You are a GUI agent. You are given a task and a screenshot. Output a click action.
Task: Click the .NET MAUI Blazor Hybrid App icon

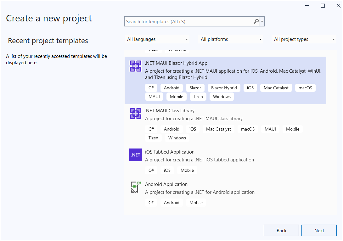pyautogui.click(x=136, y=66)
